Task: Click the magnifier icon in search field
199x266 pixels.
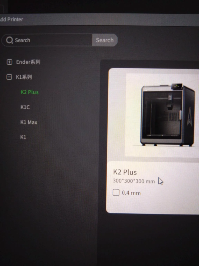Action: 10,40
